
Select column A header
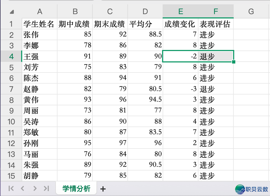[x=40, y=11]
